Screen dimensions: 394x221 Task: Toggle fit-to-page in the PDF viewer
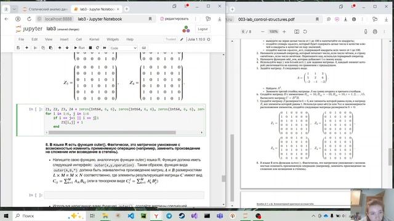coord(297,32)
